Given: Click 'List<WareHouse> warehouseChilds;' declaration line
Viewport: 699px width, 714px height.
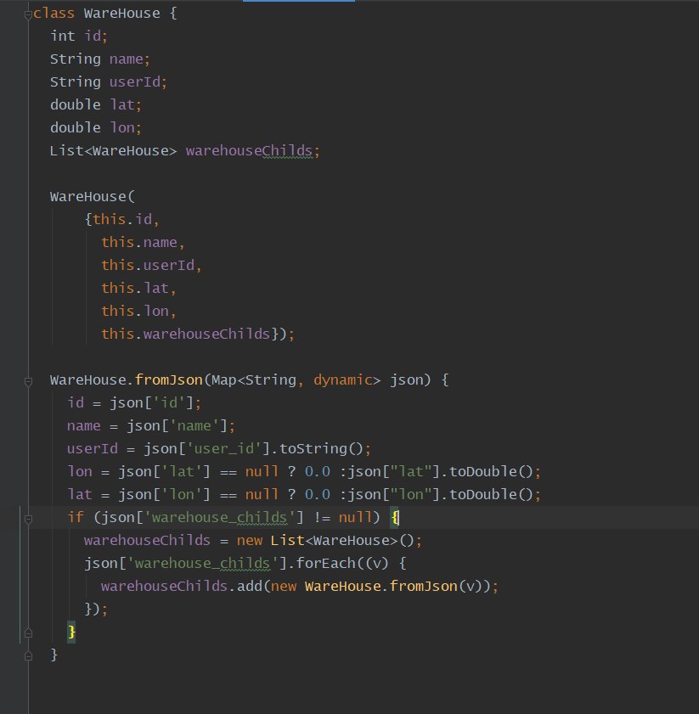Looking at the screenshot, I should tap(185, 151).
